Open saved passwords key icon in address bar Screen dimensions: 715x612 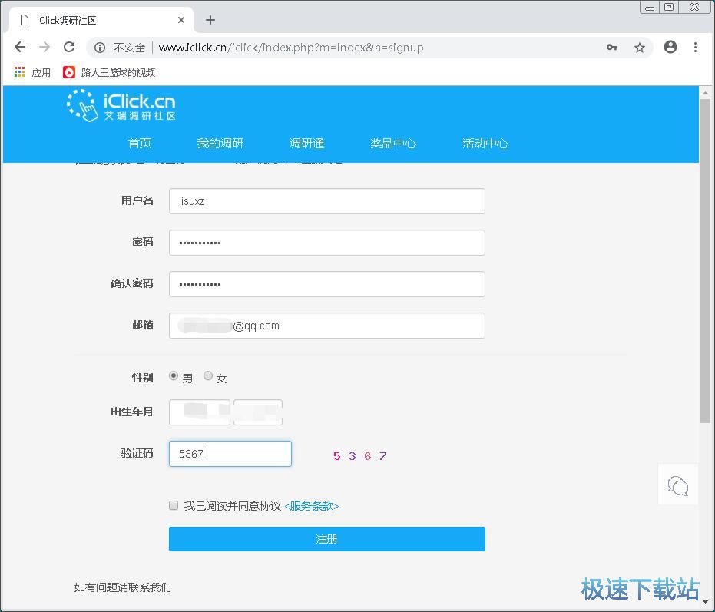[x=612, y=47]
